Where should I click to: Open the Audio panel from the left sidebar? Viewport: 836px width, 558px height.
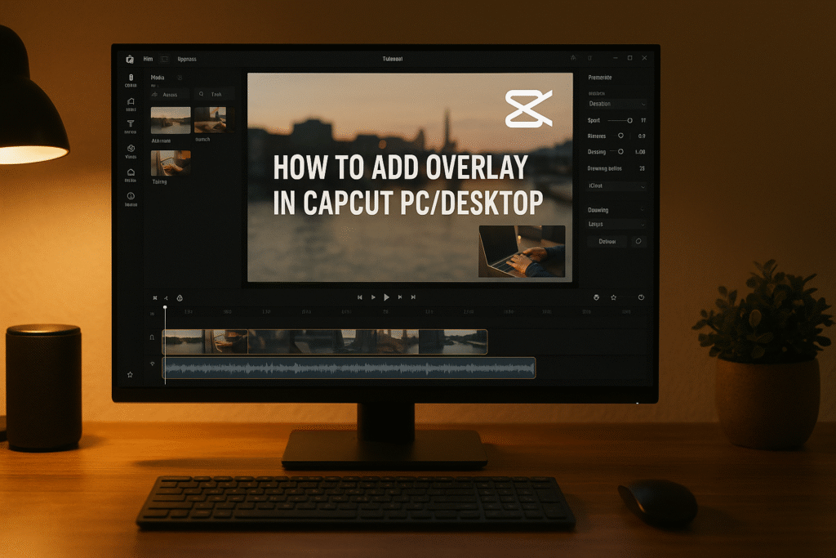coord(131,101)
